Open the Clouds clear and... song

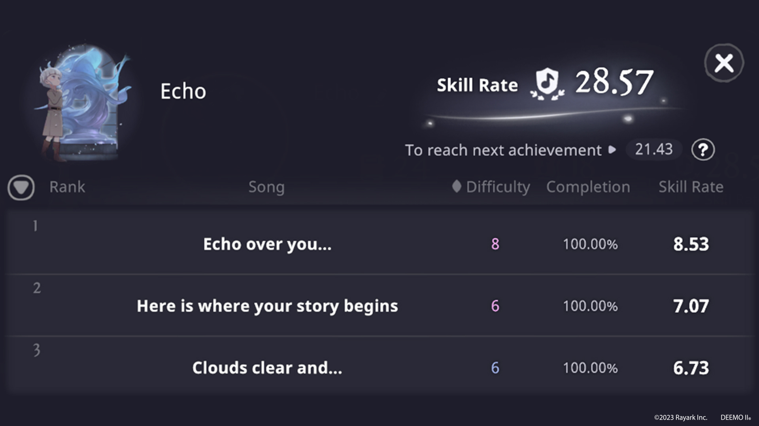(267, 368)
